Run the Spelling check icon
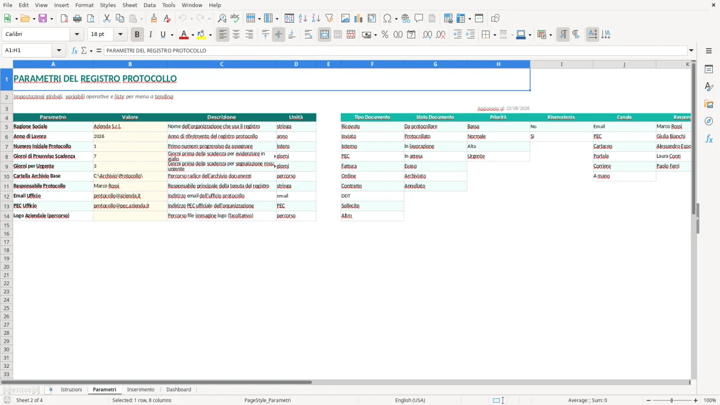720x405 pixels. pos(235,19)
